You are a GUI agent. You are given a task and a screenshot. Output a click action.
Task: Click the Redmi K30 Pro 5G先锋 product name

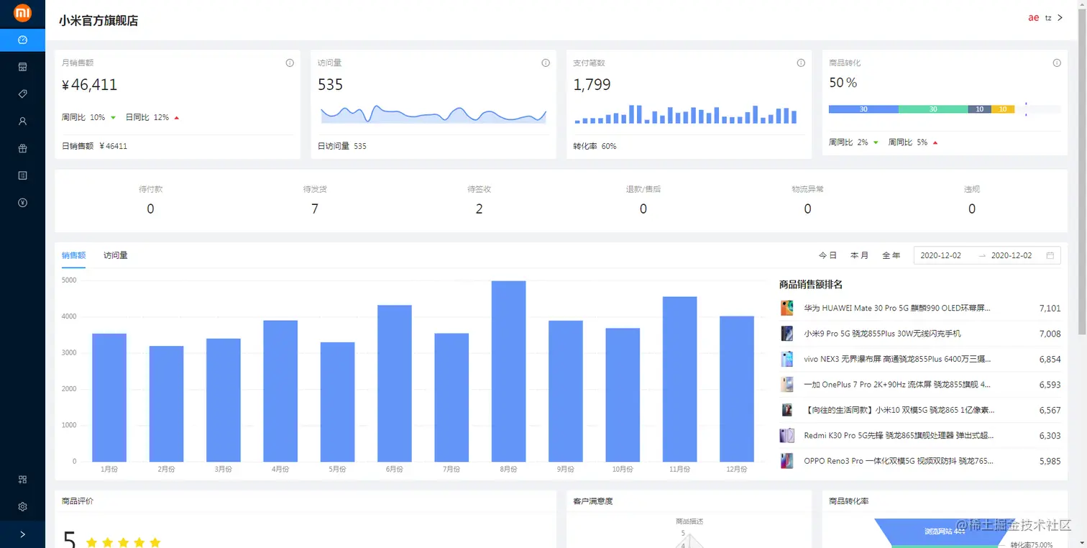click(x=899, y=436)
